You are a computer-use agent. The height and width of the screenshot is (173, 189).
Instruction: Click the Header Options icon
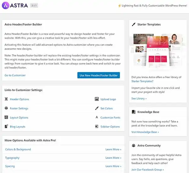[x=6, y=99]
